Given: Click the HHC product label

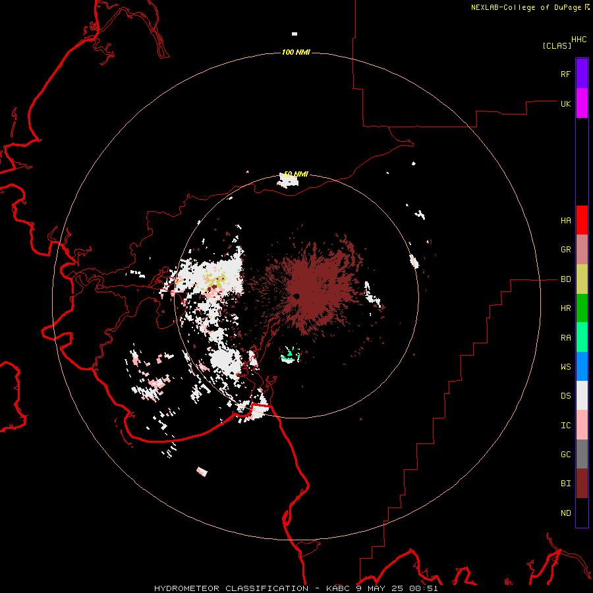Looking at the screenshot, I should pos(579,40).
